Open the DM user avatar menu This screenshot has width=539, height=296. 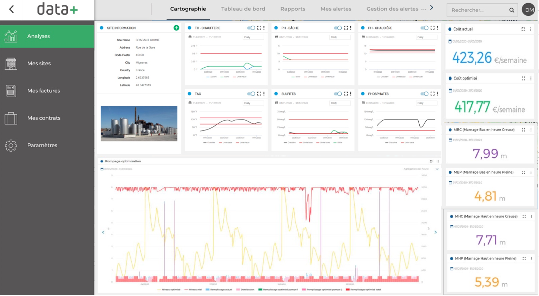click(529, 10)
